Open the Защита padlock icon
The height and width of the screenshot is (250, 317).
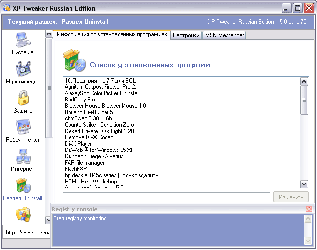pos(22,99)
